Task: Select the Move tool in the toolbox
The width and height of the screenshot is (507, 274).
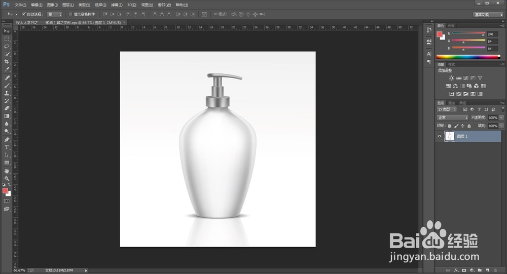Action: click(x=7, y=31)
